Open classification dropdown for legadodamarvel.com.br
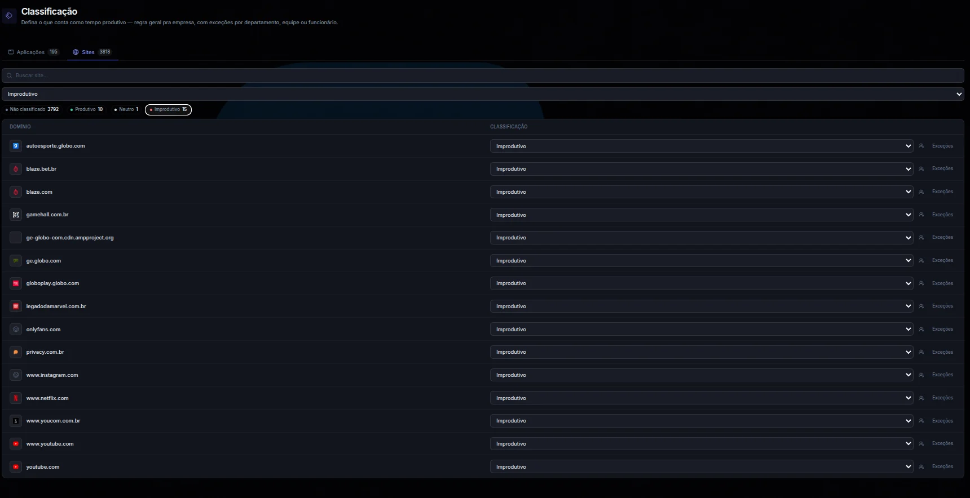970x498 pixels. [x=702, y=306]
